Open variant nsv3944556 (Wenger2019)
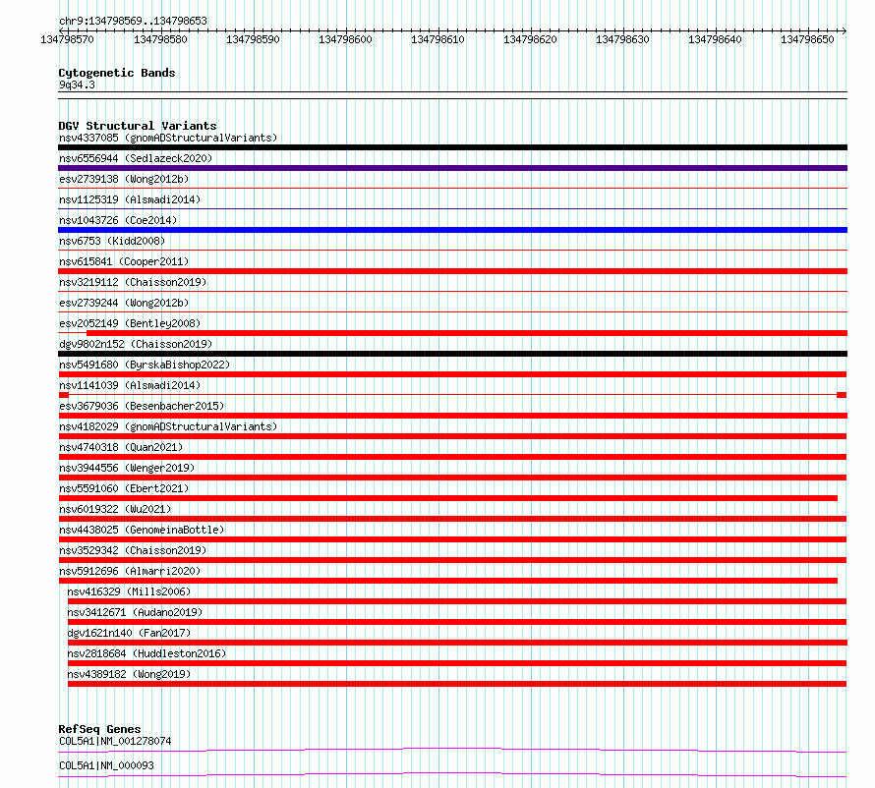This screenshot has height=788, width=875. coord(127,468)
